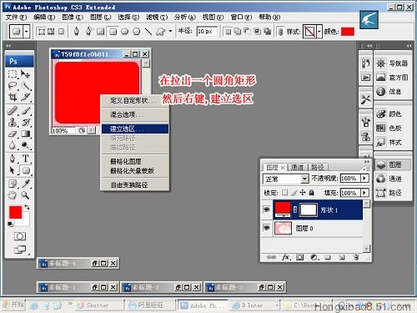Screen dimensions: 417x313
Task: Switch to the 路径 tab in Layers panel
Action: tap(318, 167)
